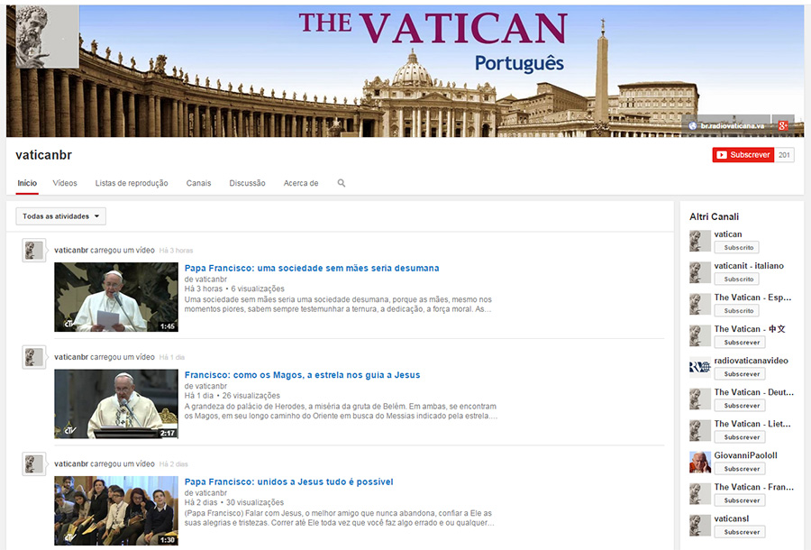This screenshot has height=550, width=811.
Task: Open video 'uma sociedade sem mães seria desumana'
Action: (x=312, y=268)
